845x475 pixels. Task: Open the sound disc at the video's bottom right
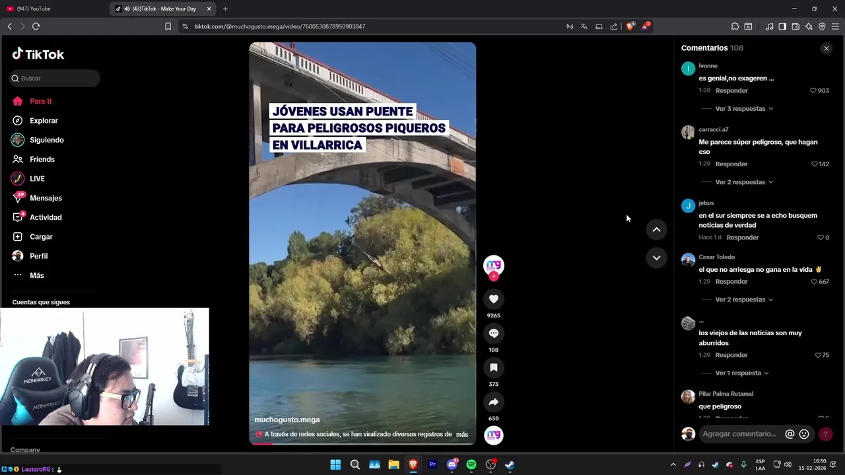494,435
